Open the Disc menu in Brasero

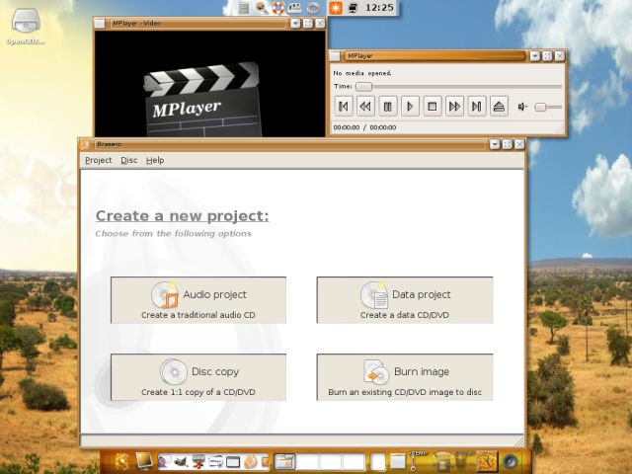129,160
